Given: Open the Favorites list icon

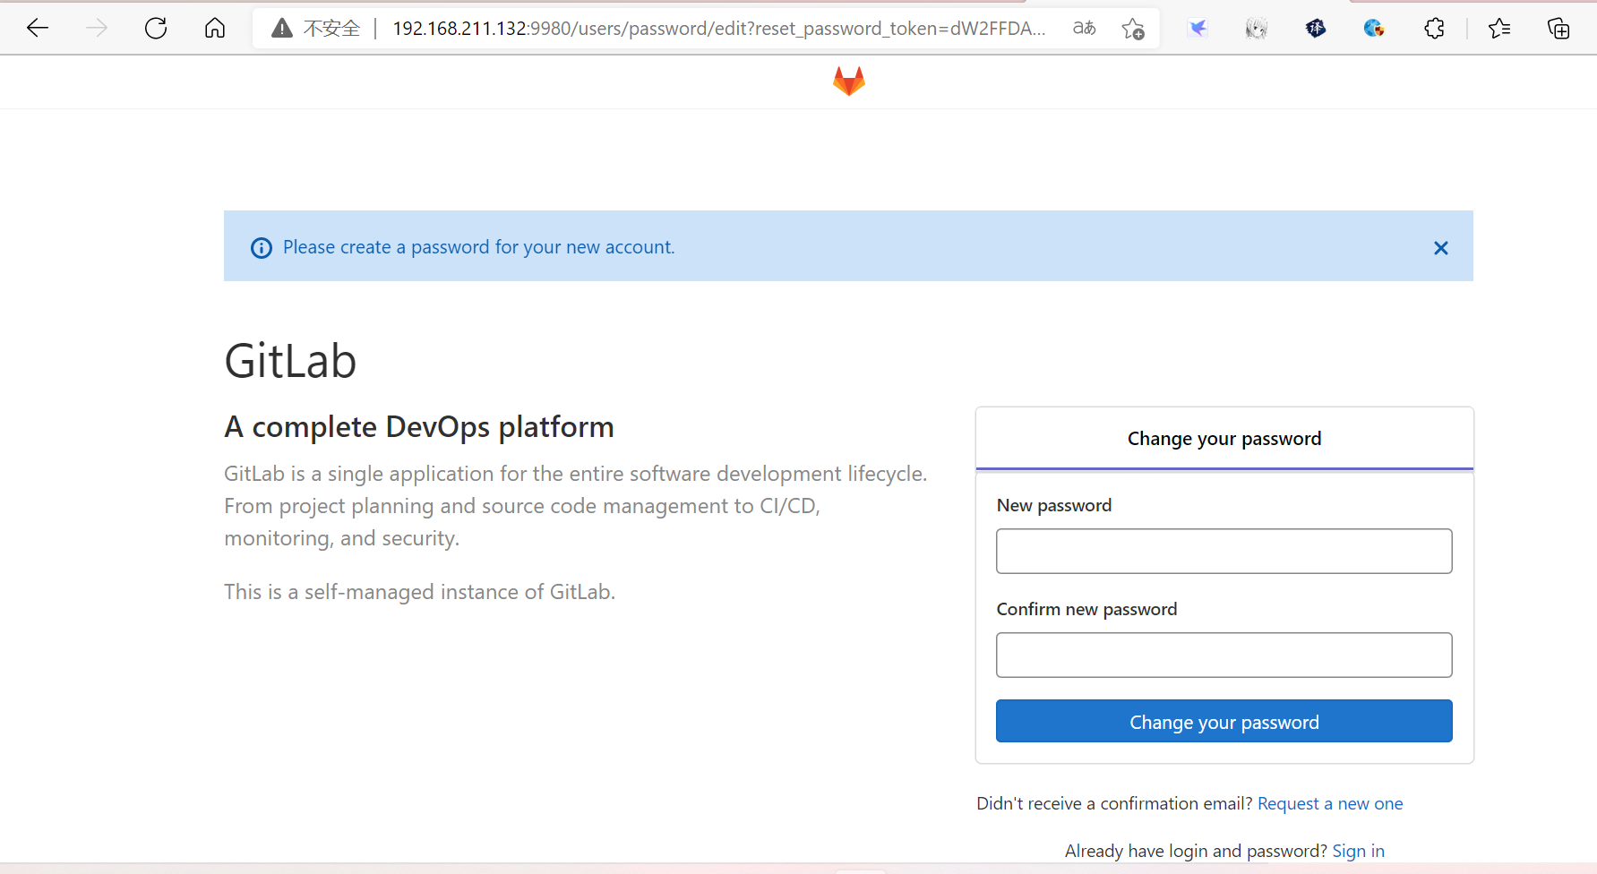Looking at the screenshot, I should tap(1499, 29).
